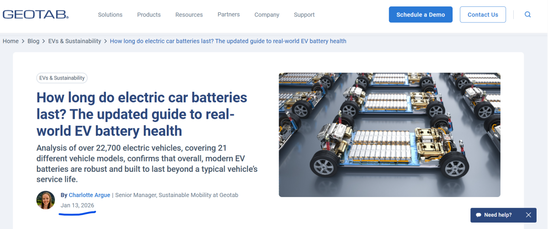Click the Contact Us button

tap(483, 15)
